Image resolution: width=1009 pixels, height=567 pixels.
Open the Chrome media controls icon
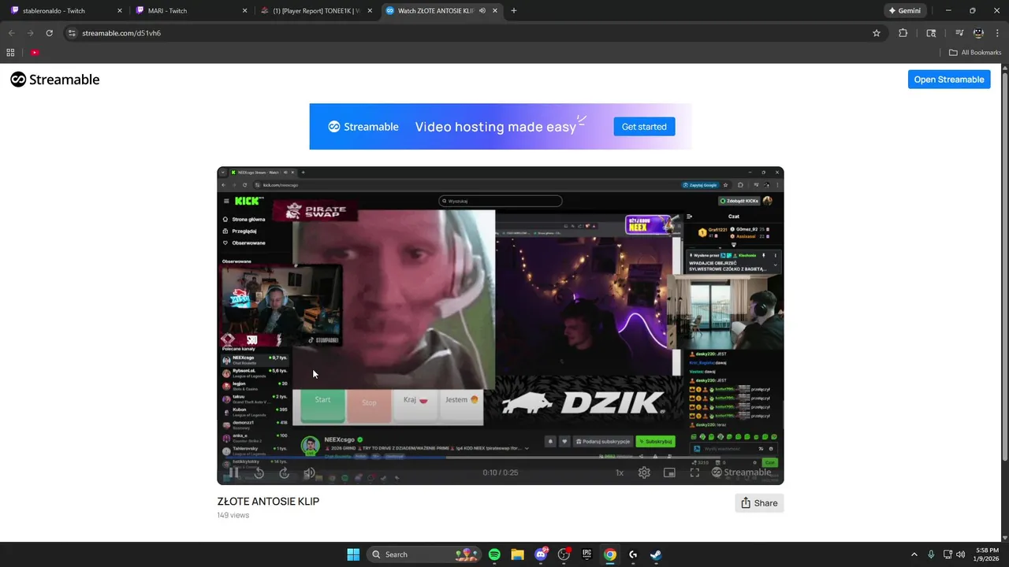[959, 33]
